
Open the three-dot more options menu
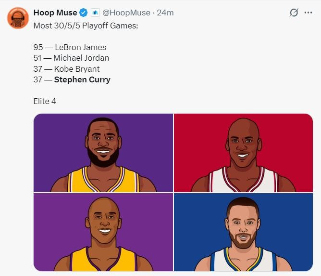tap(308, 13)
